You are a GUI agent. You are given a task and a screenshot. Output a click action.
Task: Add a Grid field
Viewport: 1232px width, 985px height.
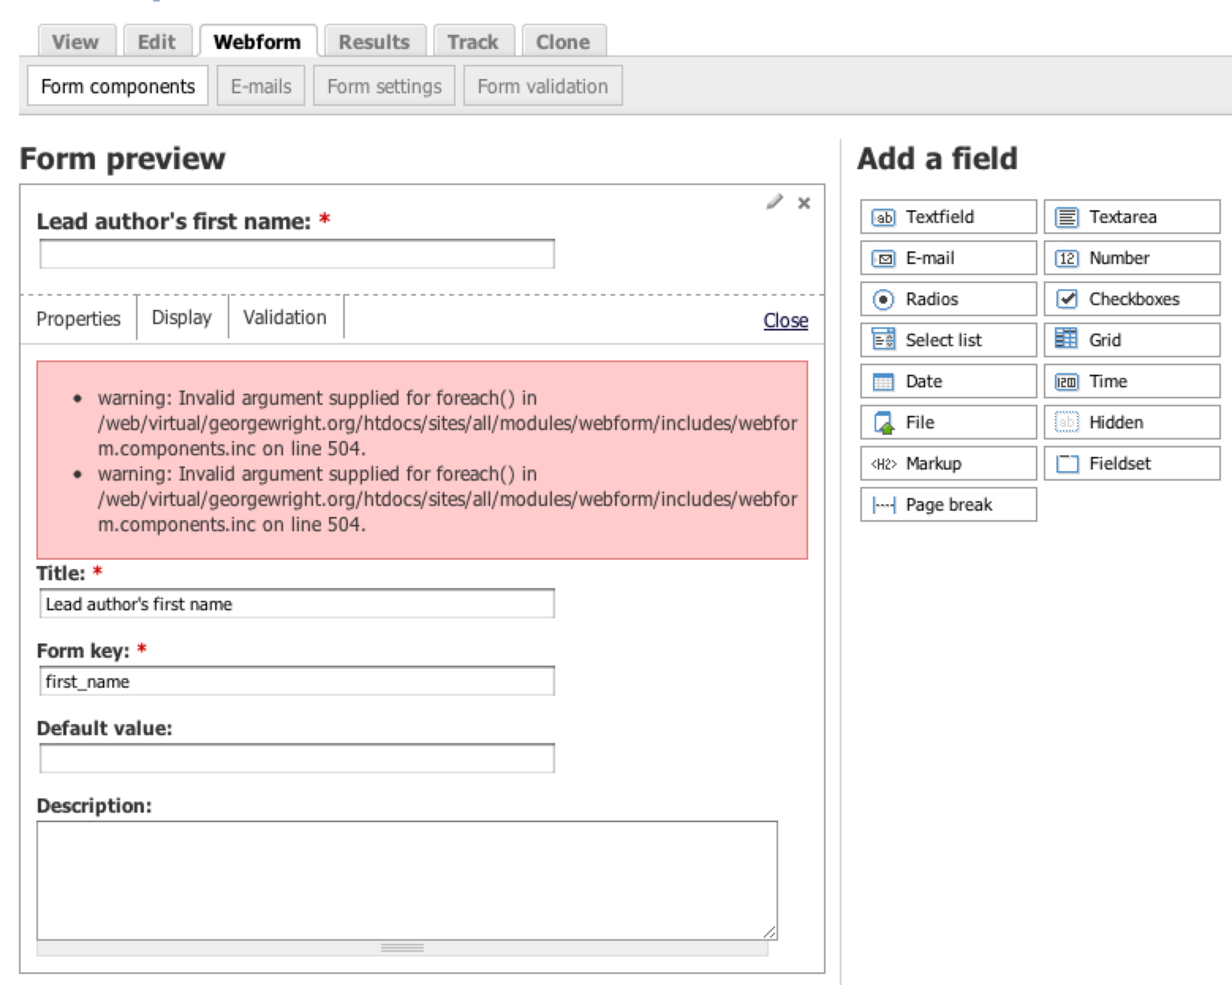1132,341
